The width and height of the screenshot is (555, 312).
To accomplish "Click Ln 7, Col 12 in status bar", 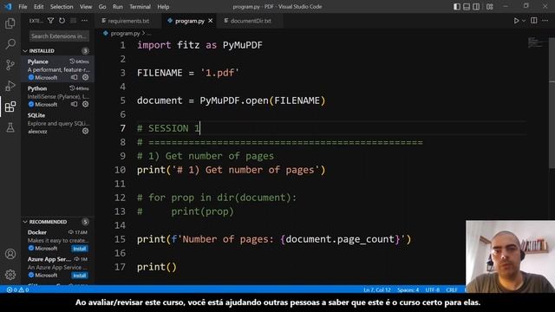I will tap(377, 289).
